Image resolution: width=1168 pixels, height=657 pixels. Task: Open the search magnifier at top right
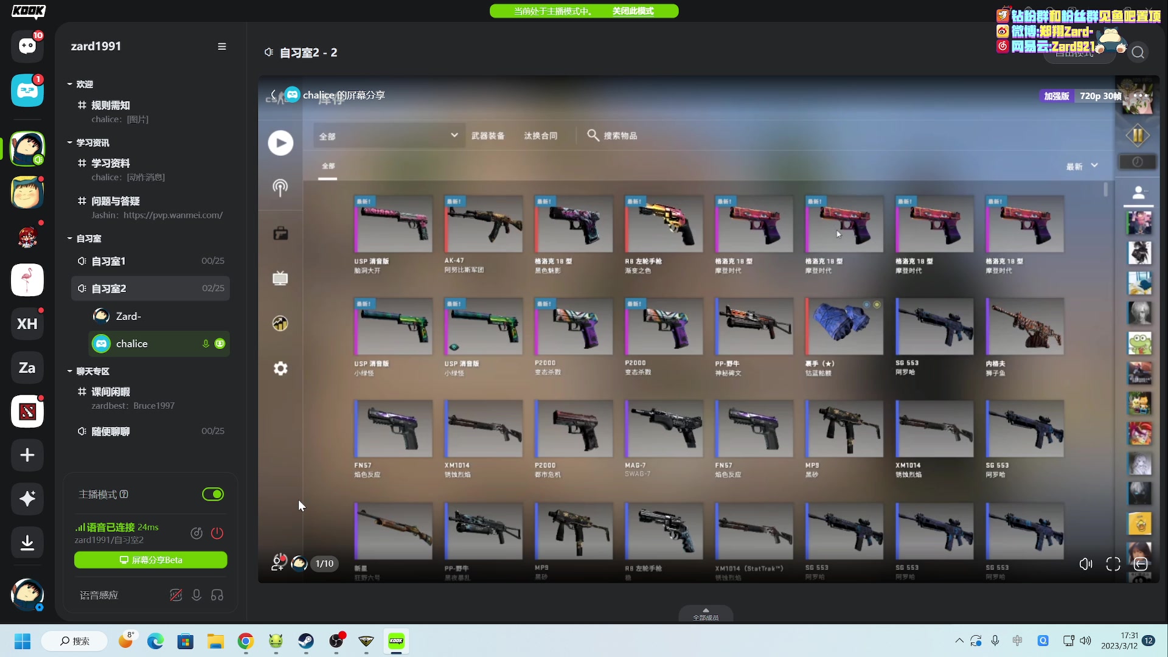(x=1138, y=53)
